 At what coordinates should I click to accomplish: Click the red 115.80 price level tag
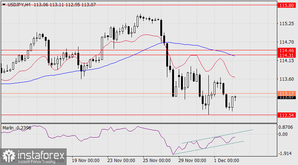pos(287,6)
